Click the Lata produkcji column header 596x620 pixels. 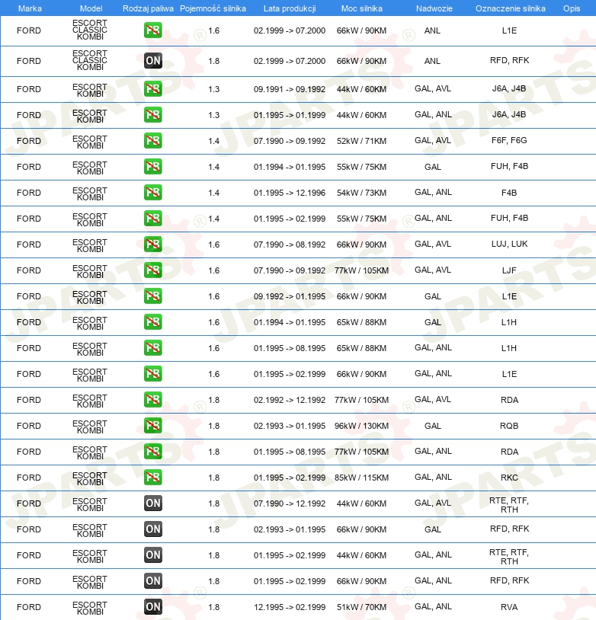[x=290, y=8]
